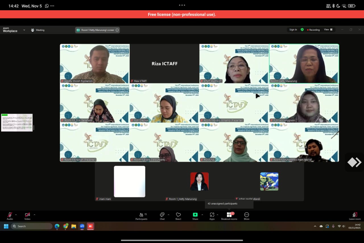Select the Meeting tab at top
The image size is (364, 243).
click(38, 30)
